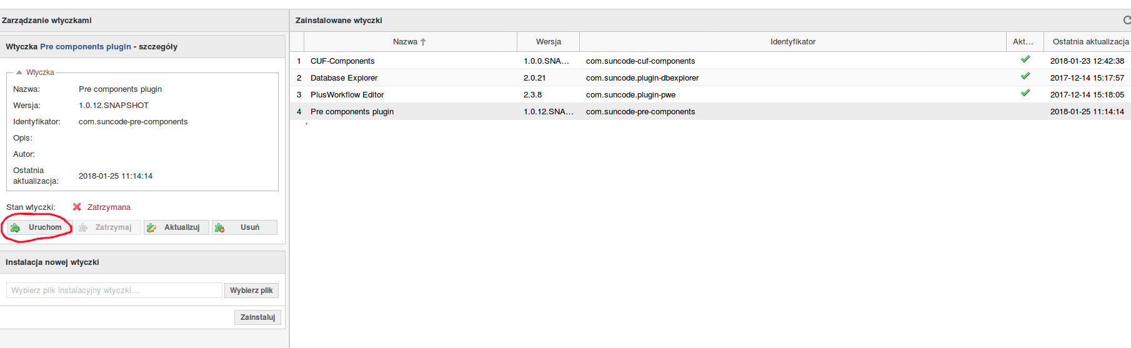1131x348 pixels.
Task: Click Usuń to remove the plugin
Action: pos(244,227)
